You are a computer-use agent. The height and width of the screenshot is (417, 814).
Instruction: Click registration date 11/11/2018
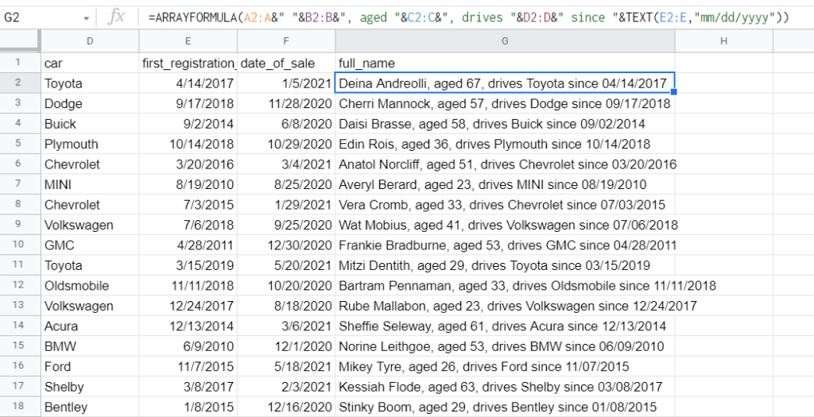[x=188, y=285]
